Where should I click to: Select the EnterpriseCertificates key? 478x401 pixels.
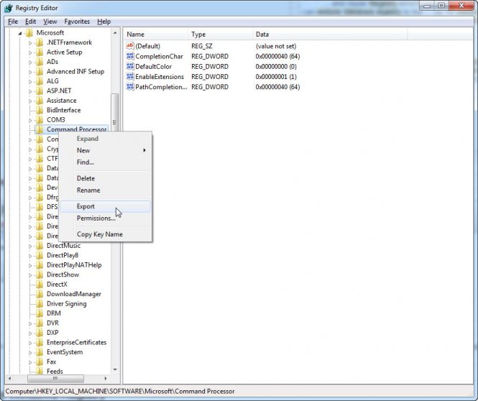coord(76,343)
